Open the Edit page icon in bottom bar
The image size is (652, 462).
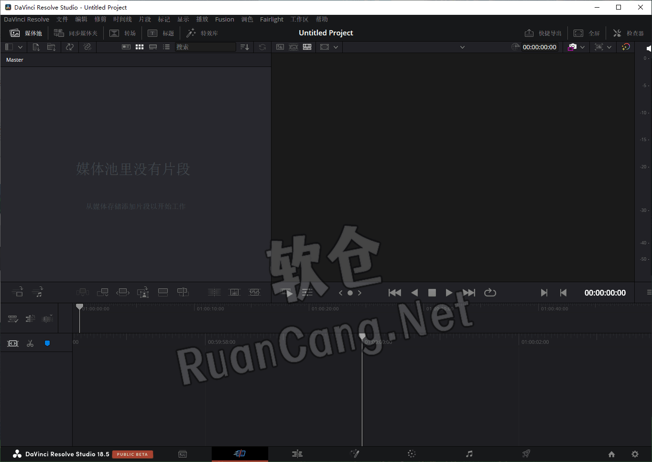pos(297,454)
